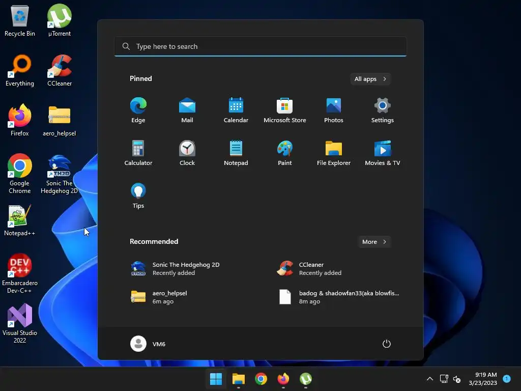Open recommended badog & shadowfan33 file
521x391 pixels.
pos(338,297)
